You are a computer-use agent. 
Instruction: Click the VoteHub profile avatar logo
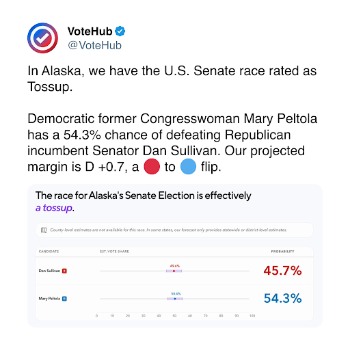42,38
